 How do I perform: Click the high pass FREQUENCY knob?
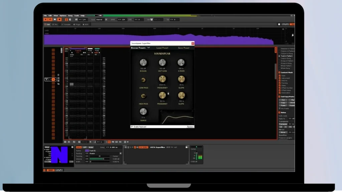[x=162, y=95]
